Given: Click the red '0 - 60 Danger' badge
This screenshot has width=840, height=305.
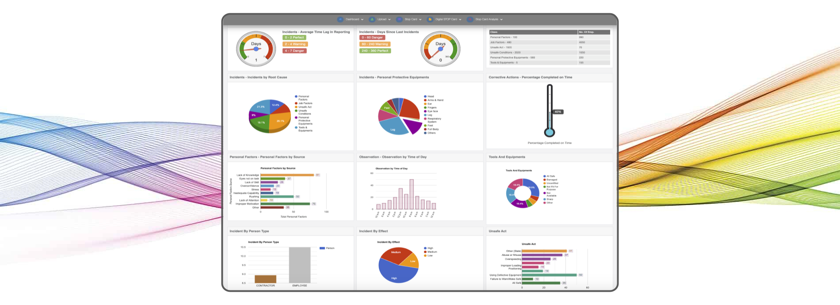Looking at the screenshot, I should click(x=372, y=38).
